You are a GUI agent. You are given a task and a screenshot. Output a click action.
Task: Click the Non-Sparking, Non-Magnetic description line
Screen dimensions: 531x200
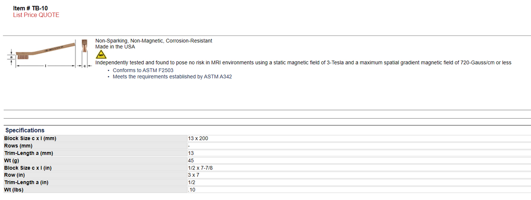tap(154, 41)
